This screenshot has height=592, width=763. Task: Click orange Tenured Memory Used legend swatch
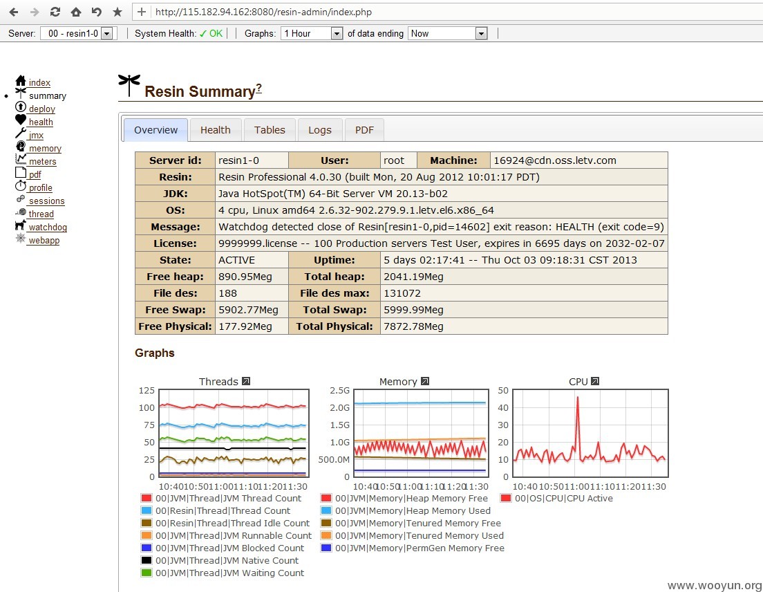pyautogui.click(x=326, y=535)
